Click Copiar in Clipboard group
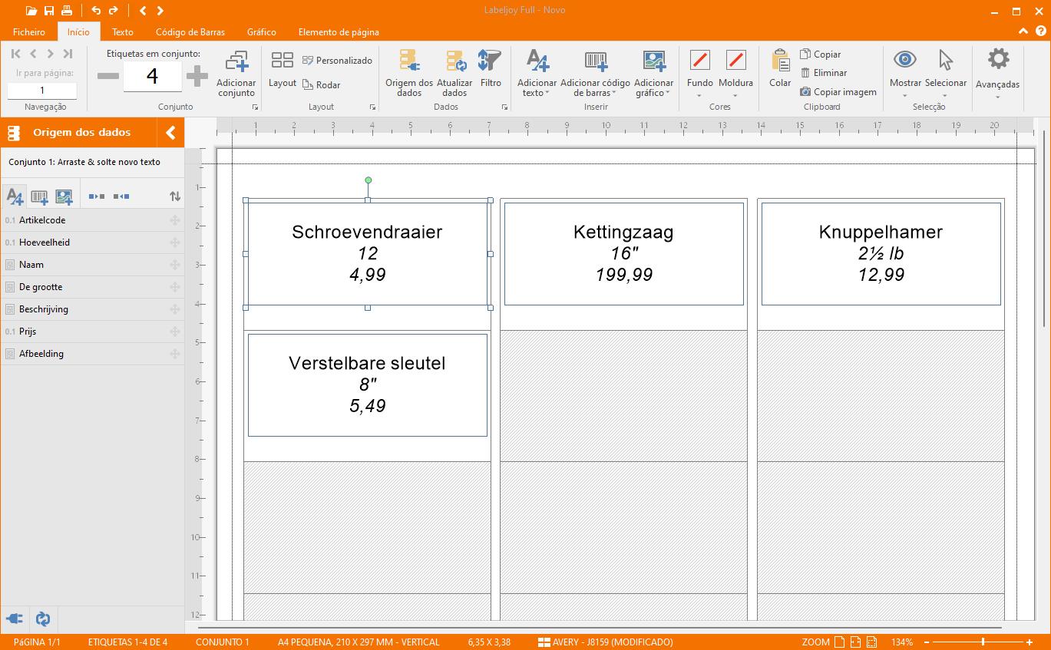Image resolution: width=1051 pixels, height=650 pixels. click(820, 54)
